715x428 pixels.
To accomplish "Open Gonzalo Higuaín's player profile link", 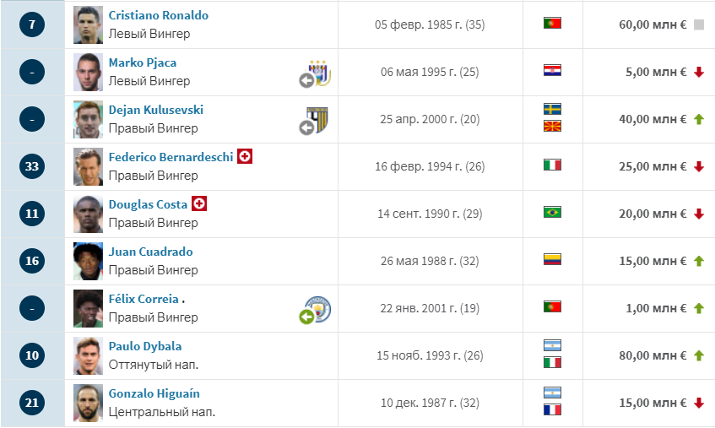I will click(x=154, y=393).
